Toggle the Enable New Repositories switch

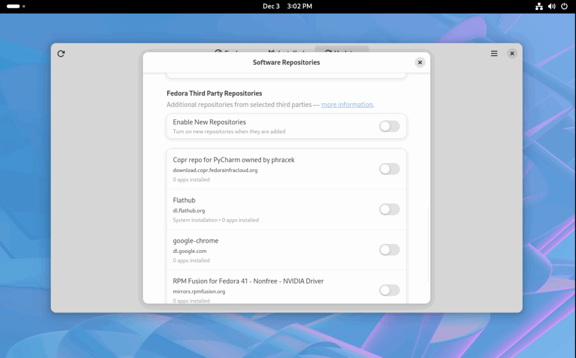pyautogui.click(x=389, y=126)
